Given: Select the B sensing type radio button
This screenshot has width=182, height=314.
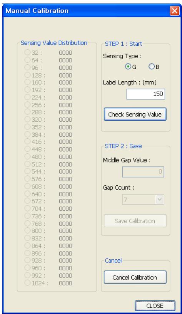Looking at the screenshot, I should pyautogui.click(x=151, y=67).
